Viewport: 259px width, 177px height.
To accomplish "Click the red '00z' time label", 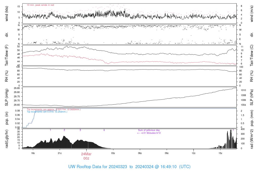I will [x=86, y=158].
